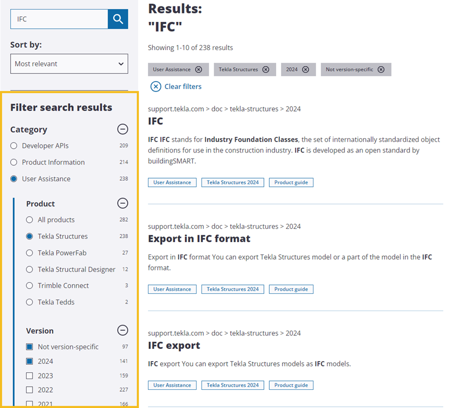Open the Most relevant sort dropdown
Screen dimensions: 454x408
[x=69, y=63]
